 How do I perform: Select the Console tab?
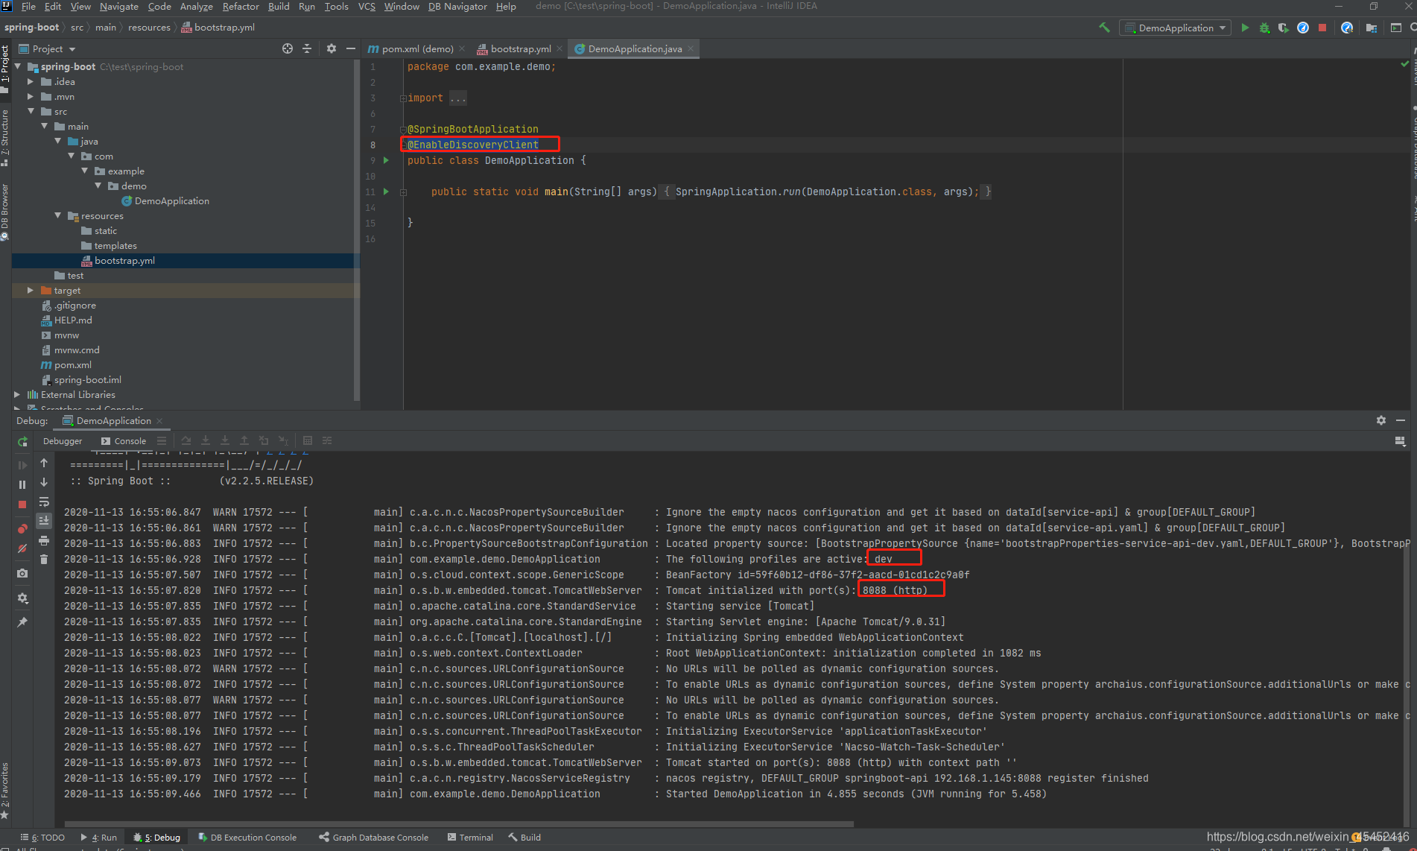coord(124,441)
